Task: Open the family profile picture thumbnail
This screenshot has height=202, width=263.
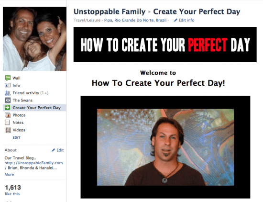Action: [x=34, y=39]
